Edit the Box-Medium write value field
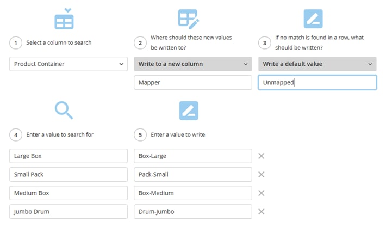 (x=193, y=193)
